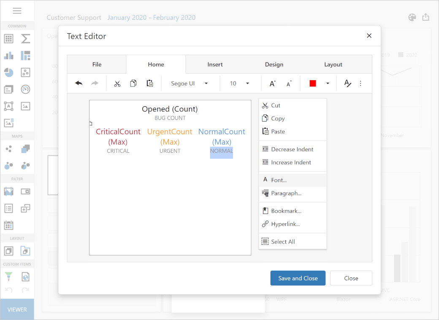
Task: Switch to the Insert ribbon tab
Action: [215, 64]
